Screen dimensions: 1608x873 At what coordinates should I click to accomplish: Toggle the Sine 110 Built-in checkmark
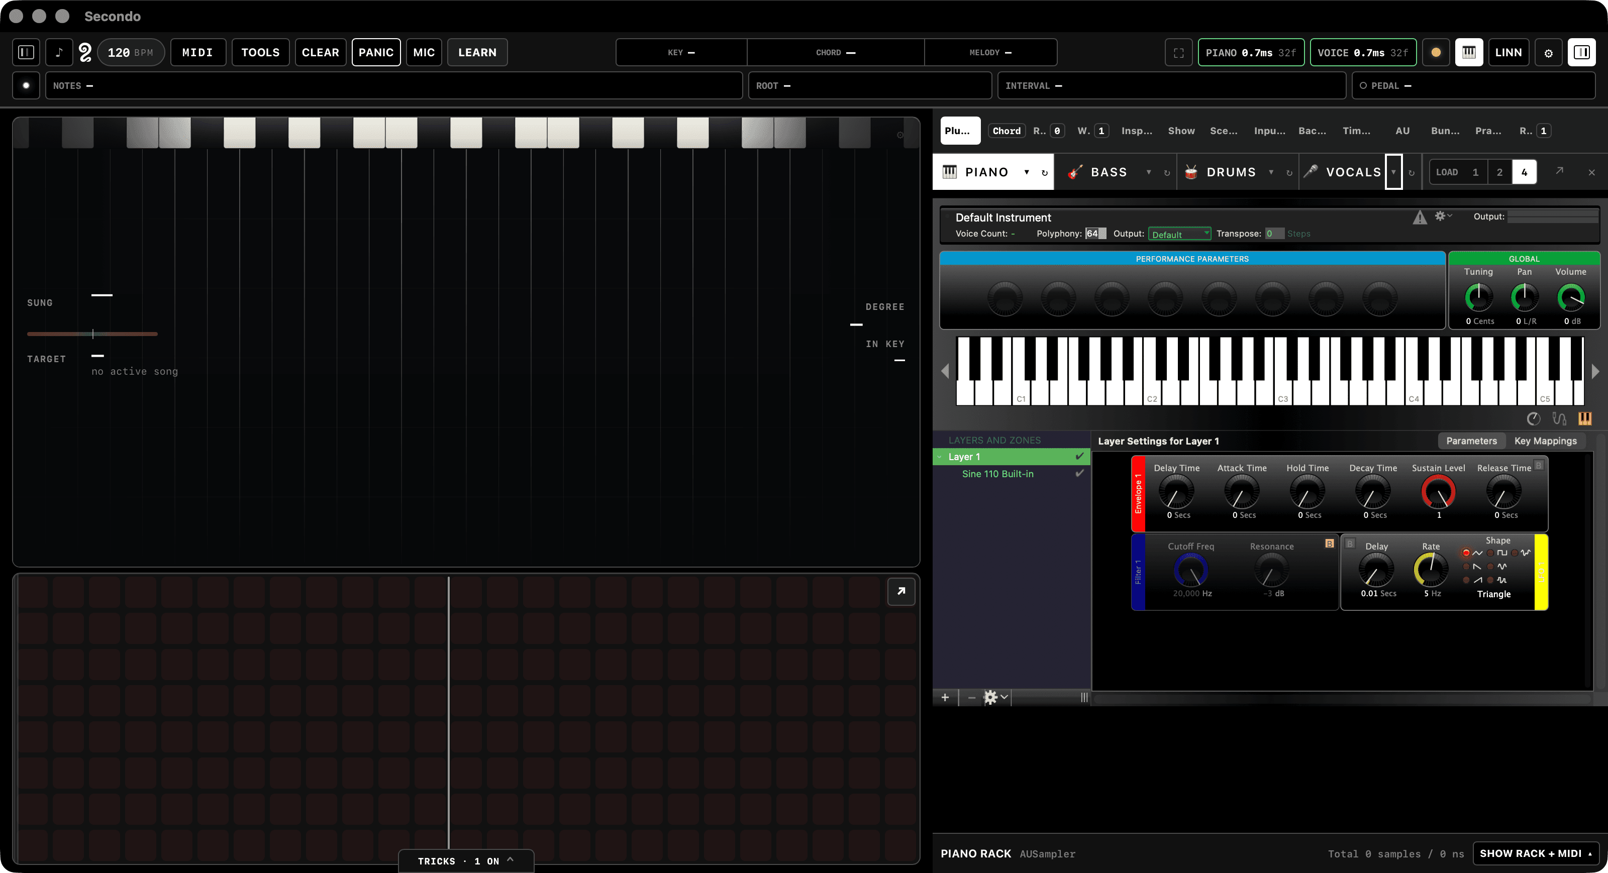point(1079,474)
